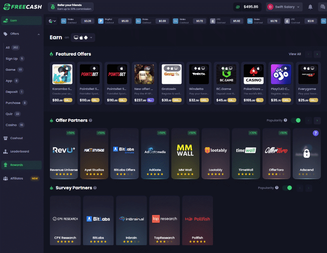Image resolution: width=327 pixels, height=253 pixels.
Task: Open the Inbrain survey partner
Action: [x=131, y=220]
